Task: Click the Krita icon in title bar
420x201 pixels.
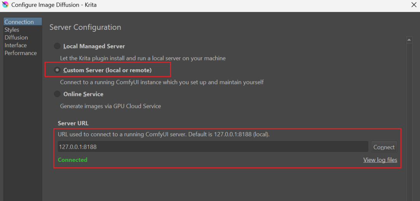Action: coord(5,5)
